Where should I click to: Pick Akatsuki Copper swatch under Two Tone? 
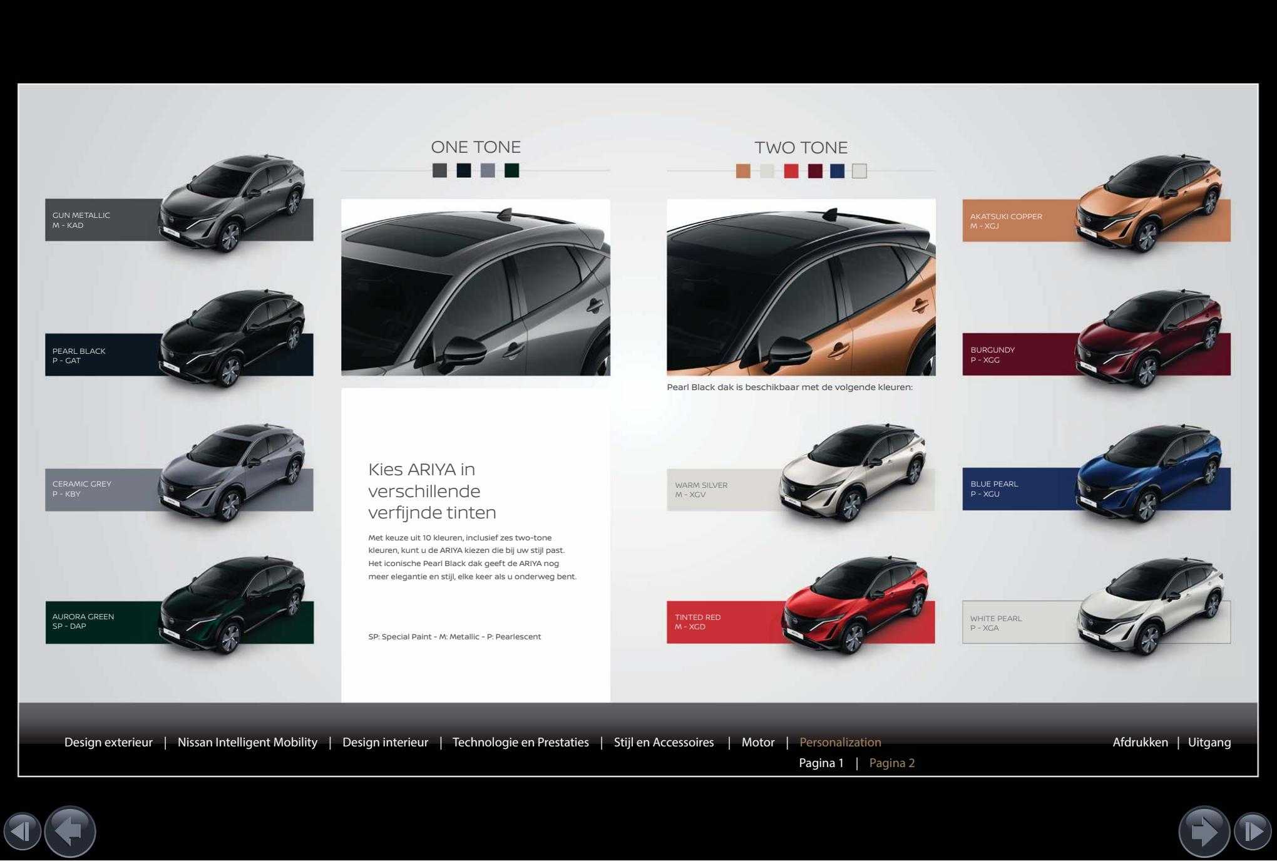(743, 171)
